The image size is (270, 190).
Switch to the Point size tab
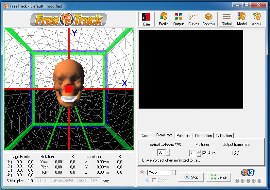pos(184,136)
